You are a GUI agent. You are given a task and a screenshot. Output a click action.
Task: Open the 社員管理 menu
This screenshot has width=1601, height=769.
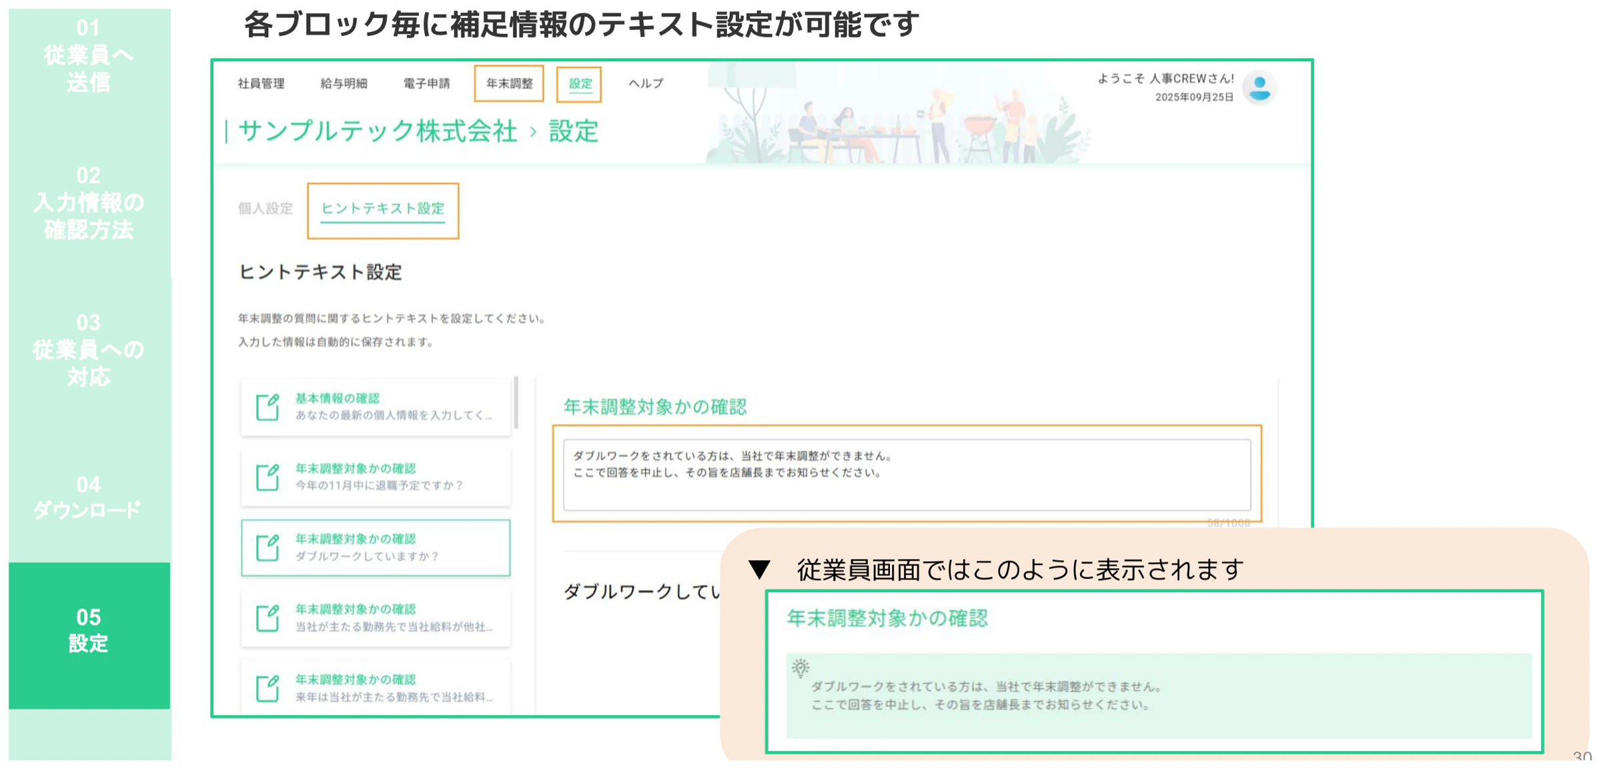261,83
